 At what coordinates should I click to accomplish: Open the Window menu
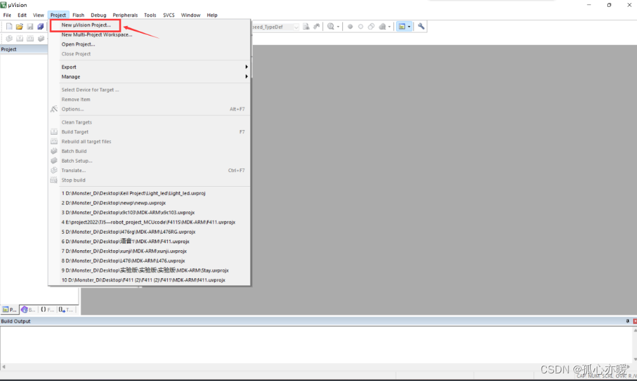[x=191, y=15]
